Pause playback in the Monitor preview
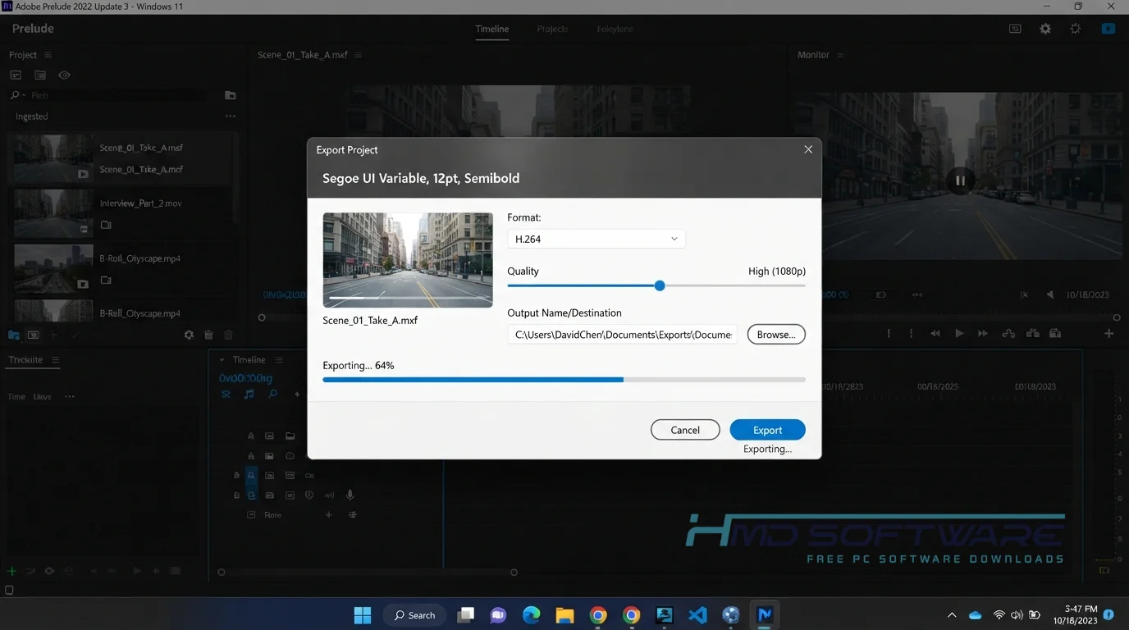The width and height of the screenshot is (1129, 630). (960, 180)
